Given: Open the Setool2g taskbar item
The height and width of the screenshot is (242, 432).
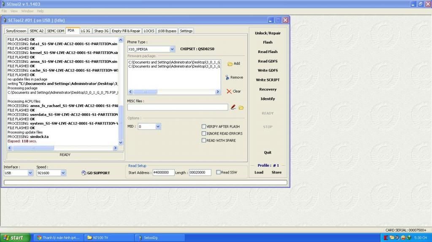Looking at the screenshot, I should coord(160,238).
